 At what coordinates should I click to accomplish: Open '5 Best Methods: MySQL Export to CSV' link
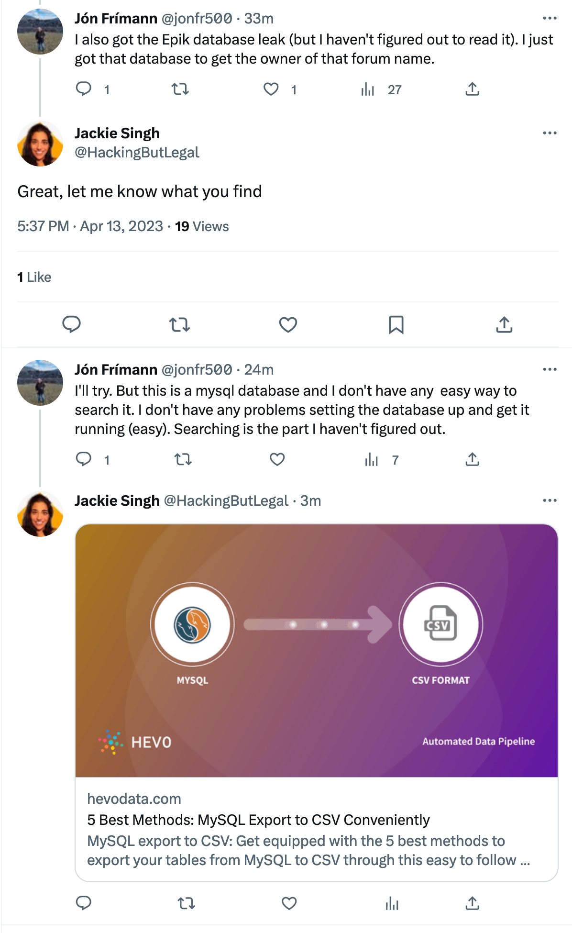(258, 820)
